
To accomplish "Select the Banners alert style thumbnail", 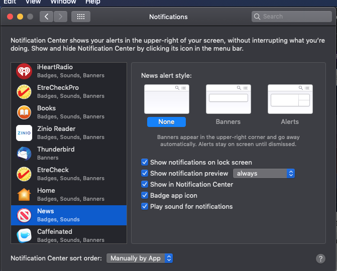I will [228, 99].
